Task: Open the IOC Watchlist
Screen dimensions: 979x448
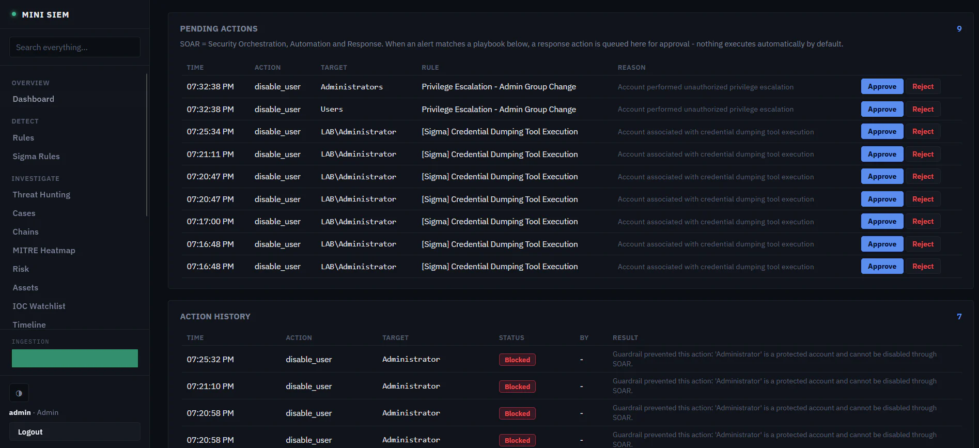Action: click(x=39, y=306)
